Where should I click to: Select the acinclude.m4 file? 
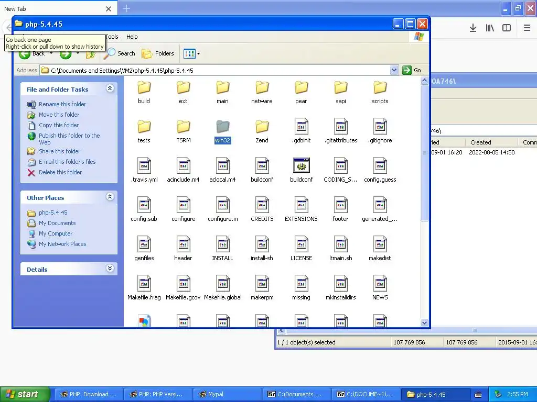[183, 170]
